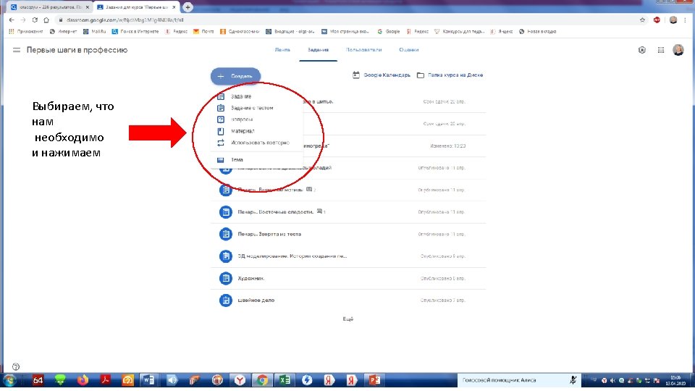Launch Firefox from the taskbar
This screenshot has width=695, height=391.
83,380
